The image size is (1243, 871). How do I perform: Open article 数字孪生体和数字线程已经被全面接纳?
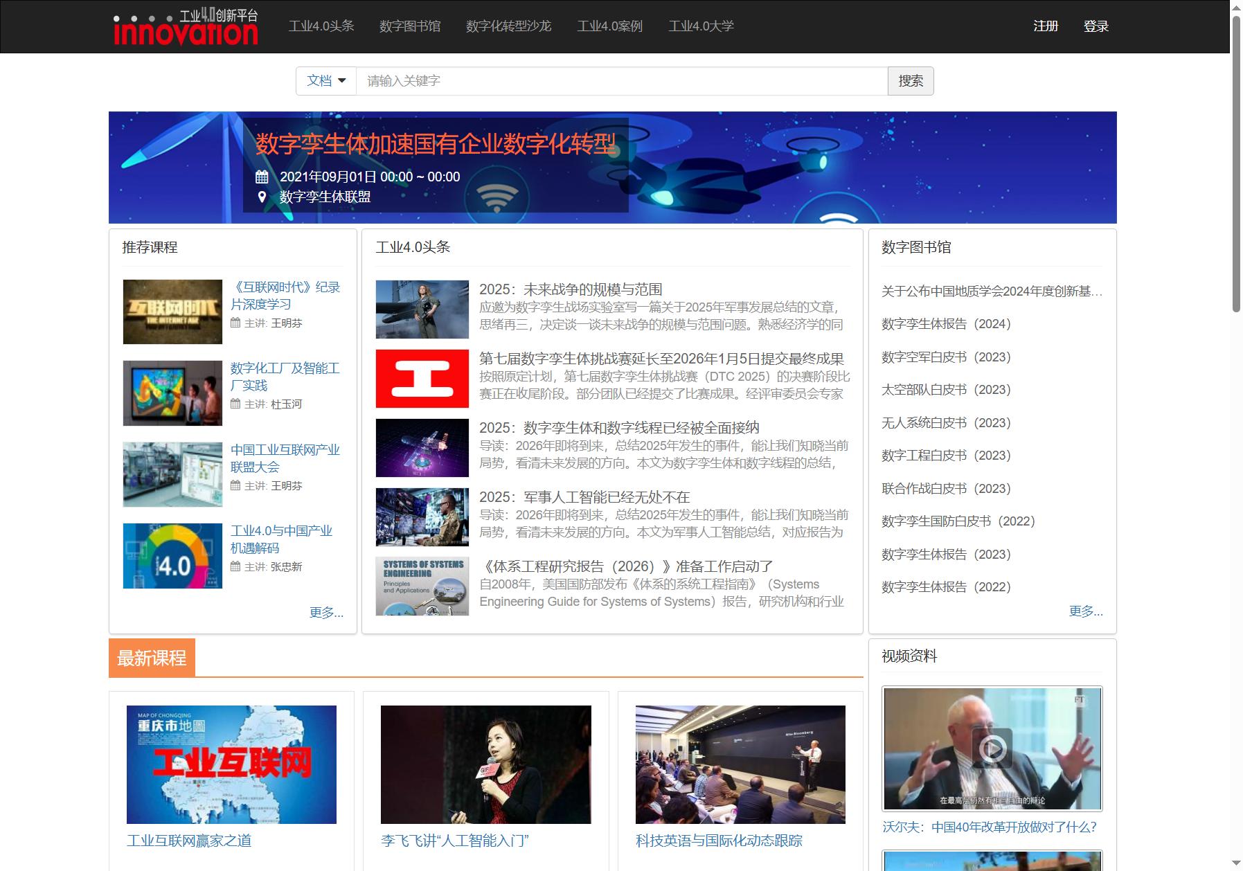619,428
